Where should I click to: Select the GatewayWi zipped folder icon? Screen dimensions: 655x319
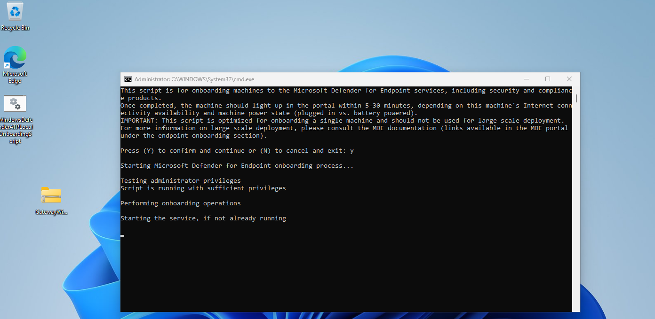point(51,195)
